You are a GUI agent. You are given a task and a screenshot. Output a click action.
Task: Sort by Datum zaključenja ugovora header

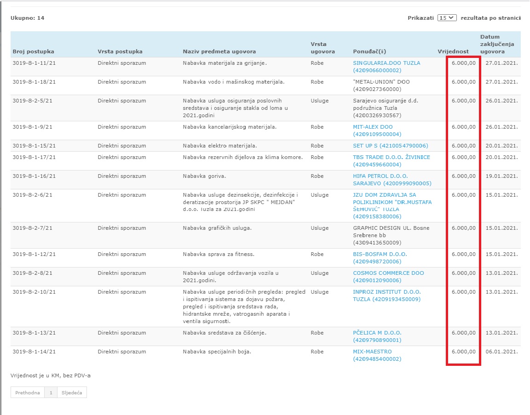(x=497, y=44)
